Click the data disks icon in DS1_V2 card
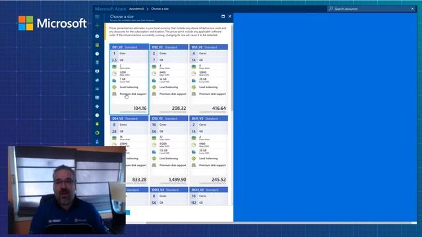 [114, 66]
